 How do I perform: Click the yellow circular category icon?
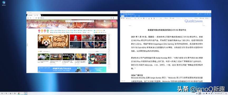tap(42, 30)
